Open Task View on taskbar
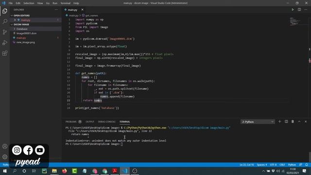This screenshot has height=175, width=311. click(34, 171)
